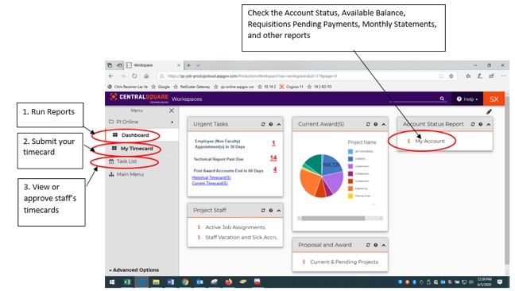515x291 pixels.
Task: Open the Help dropdown
Action: pyautogui.click(x=467, y=99)
